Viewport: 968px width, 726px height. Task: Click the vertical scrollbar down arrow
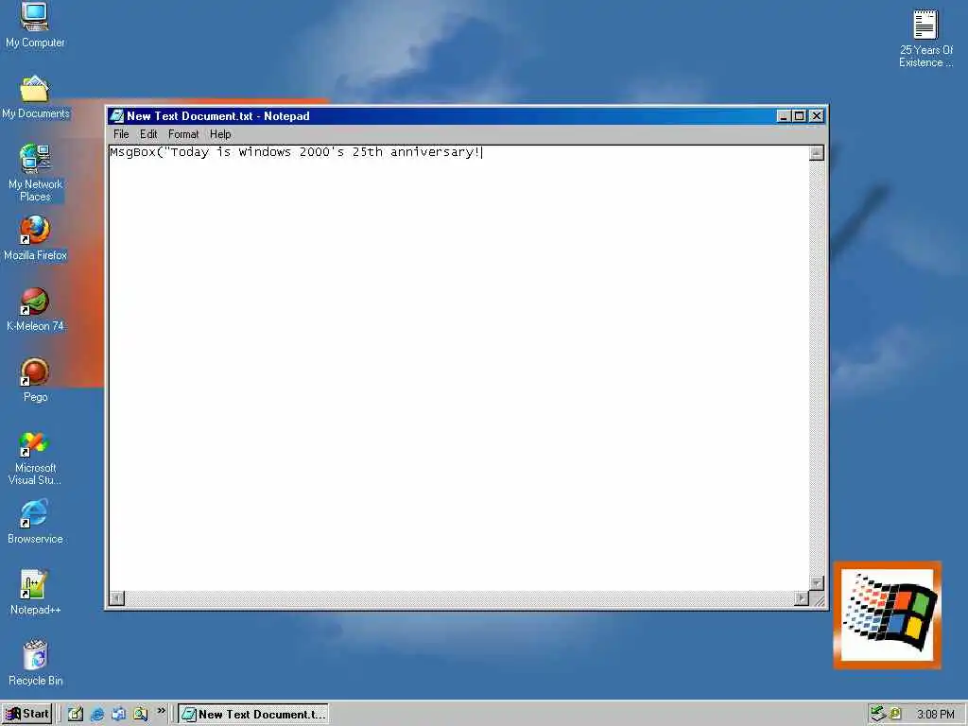816,582
